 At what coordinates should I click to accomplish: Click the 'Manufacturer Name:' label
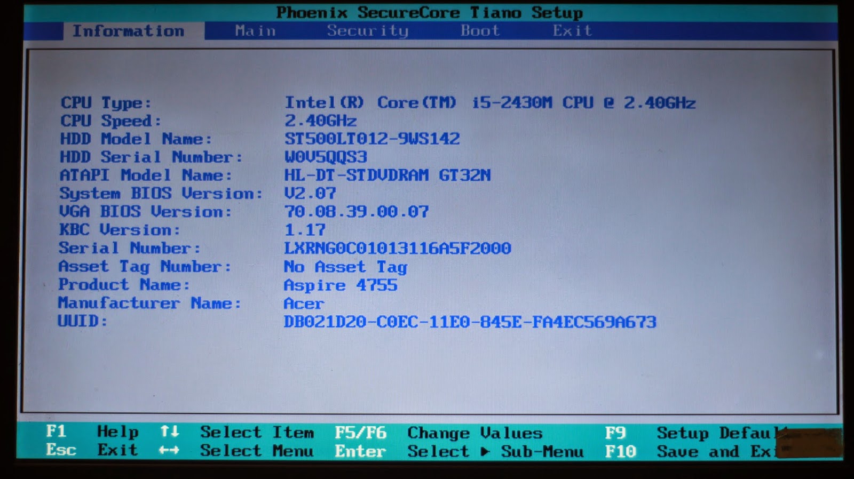150,303
